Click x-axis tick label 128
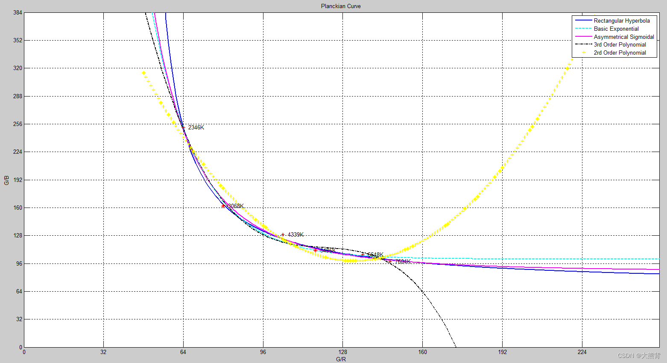 pyautogui.click(x=342, y=352)
